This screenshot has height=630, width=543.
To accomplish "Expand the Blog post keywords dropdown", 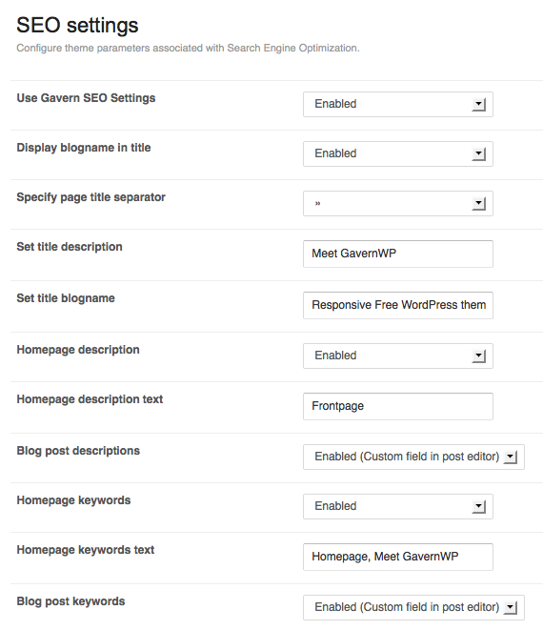I will (413, 607).
